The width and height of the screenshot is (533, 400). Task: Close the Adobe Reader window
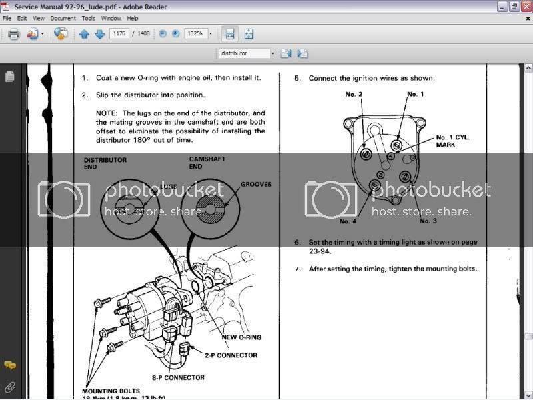coord(526,7)
